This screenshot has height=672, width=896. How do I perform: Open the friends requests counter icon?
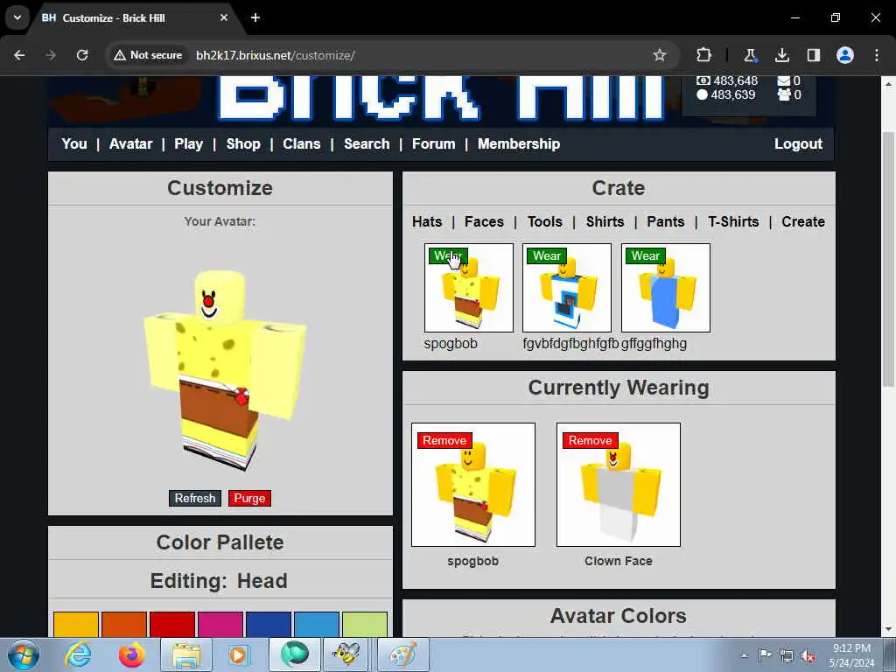(784, 94)
